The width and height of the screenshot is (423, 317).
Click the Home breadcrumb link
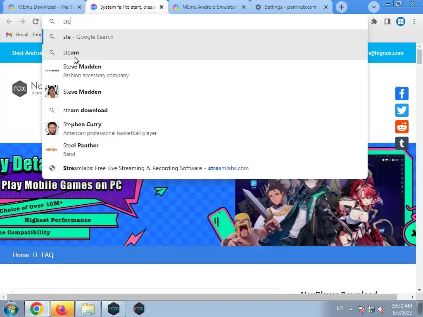(x=21, y=255)
